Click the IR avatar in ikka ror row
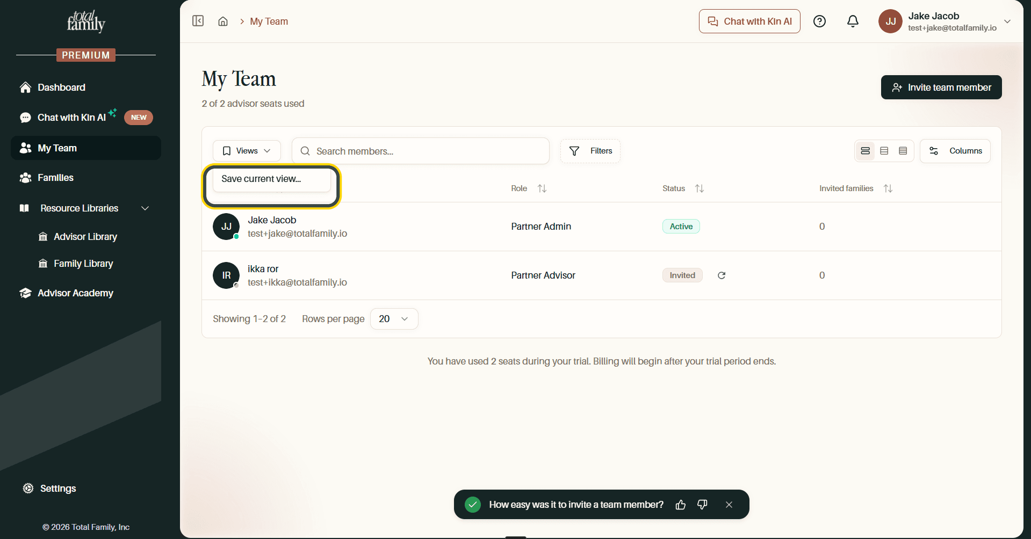This screenshot has height=539, width=1031. pyautogui.click(x=226, y=275)
